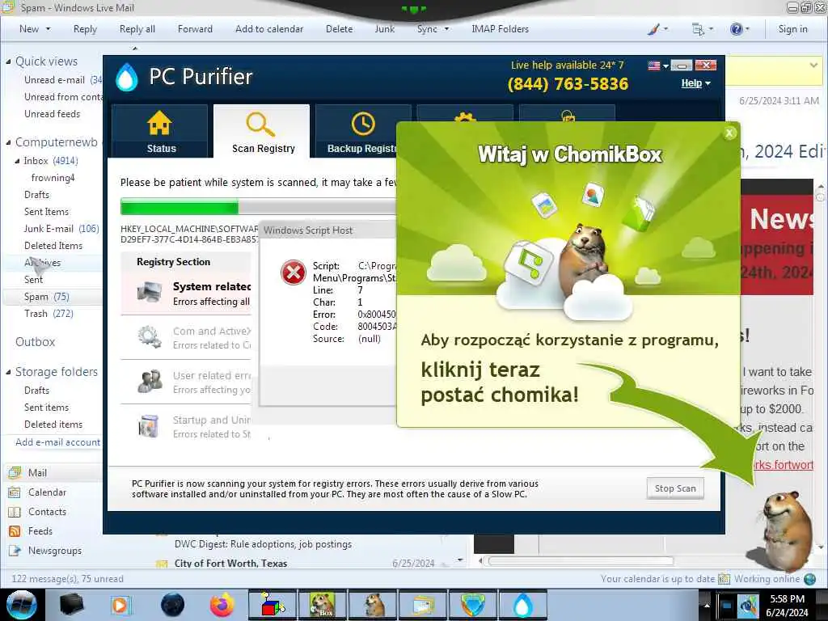The image size is (828, 621).
Task: Open the colored blocks taskbar application
Action: pos(272,605)
